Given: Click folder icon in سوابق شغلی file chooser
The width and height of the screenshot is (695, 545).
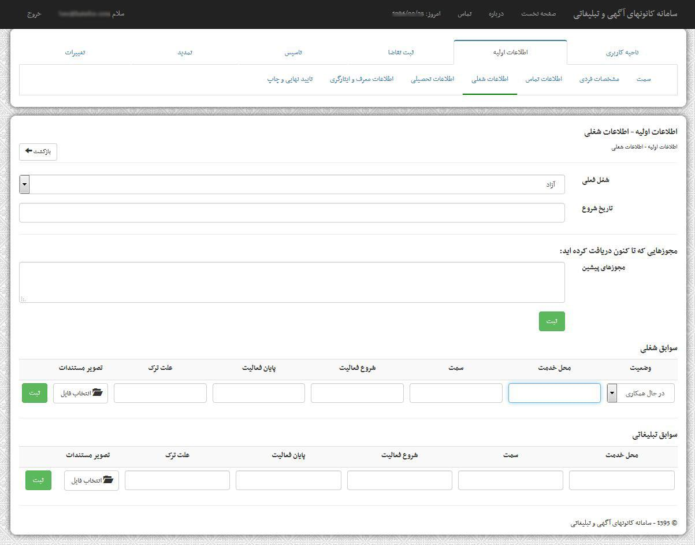Looking at the screenshot, I should [x=98, y=392].
